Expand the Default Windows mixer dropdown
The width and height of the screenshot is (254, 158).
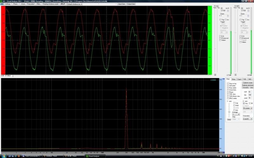(x=75, y=4)
